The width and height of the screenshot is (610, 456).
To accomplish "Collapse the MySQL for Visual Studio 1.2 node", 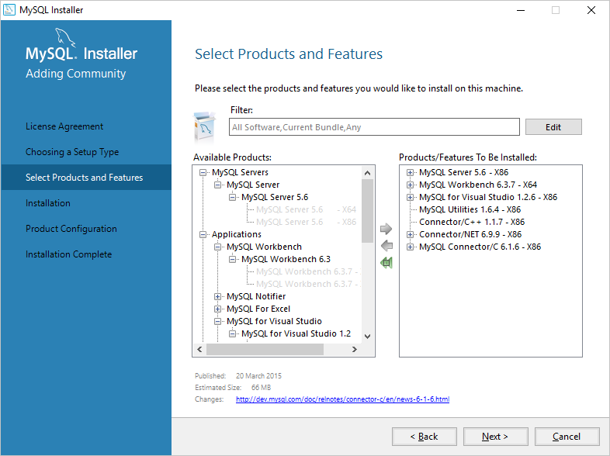I will (x=232, y=334).
